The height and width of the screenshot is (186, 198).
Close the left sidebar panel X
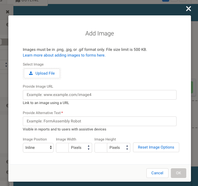8,12
